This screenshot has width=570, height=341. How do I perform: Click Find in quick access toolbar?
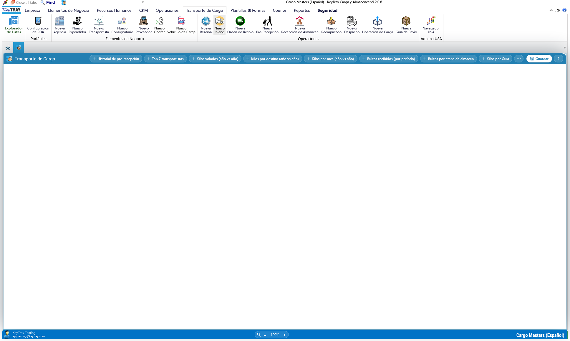[48, 2]
